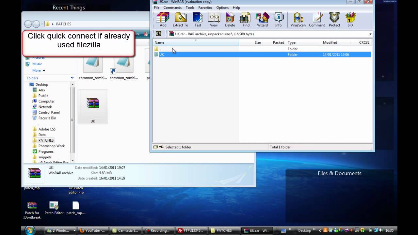The width and height of the screenshot is (418, 235).
Task: Click the More favorites link
Action: (x=39, y=70)
